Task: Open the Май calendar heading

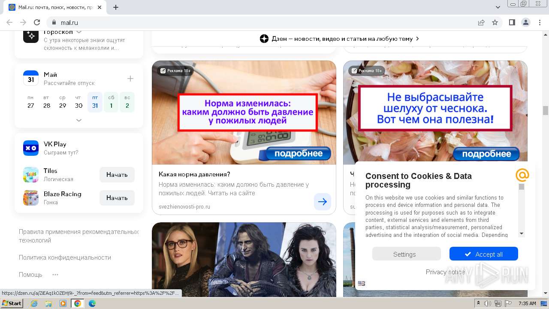Action: (x=50, y=75)
